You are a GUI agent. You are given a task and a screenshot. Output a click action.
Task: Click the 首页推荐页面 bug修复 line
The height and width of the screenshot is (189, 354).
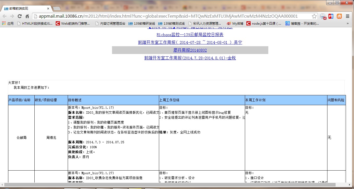(x=195, y=112)
